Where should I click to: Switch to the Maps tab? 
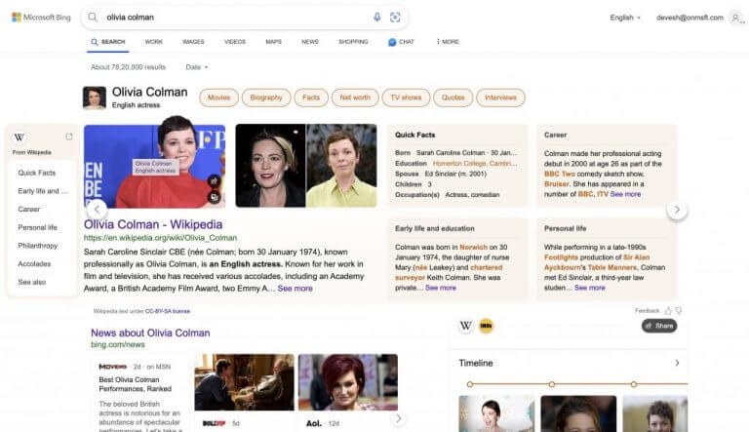(274, 42)
